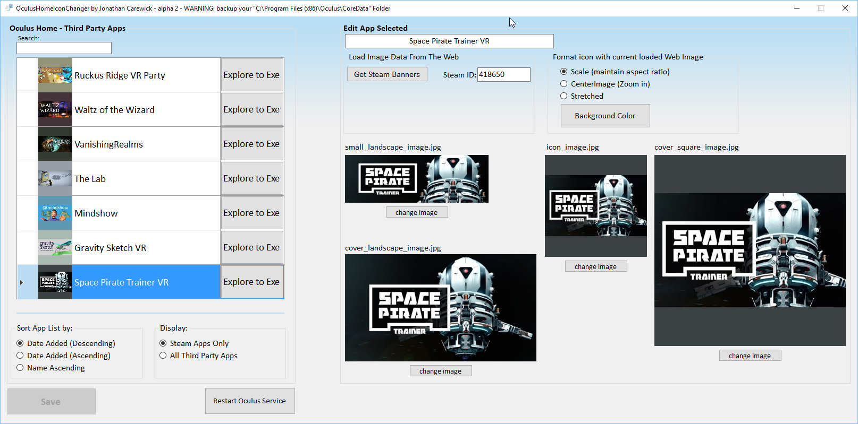Click the Space Pirate Trainer VR list icon

(55, 282)
